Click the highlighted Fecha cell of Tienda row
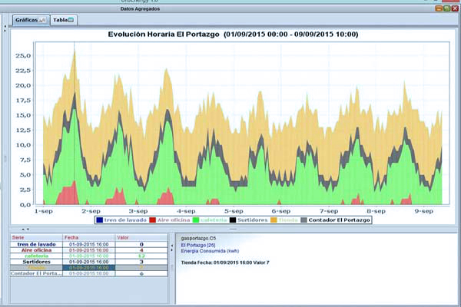461x307 pixels. point(89,268)
